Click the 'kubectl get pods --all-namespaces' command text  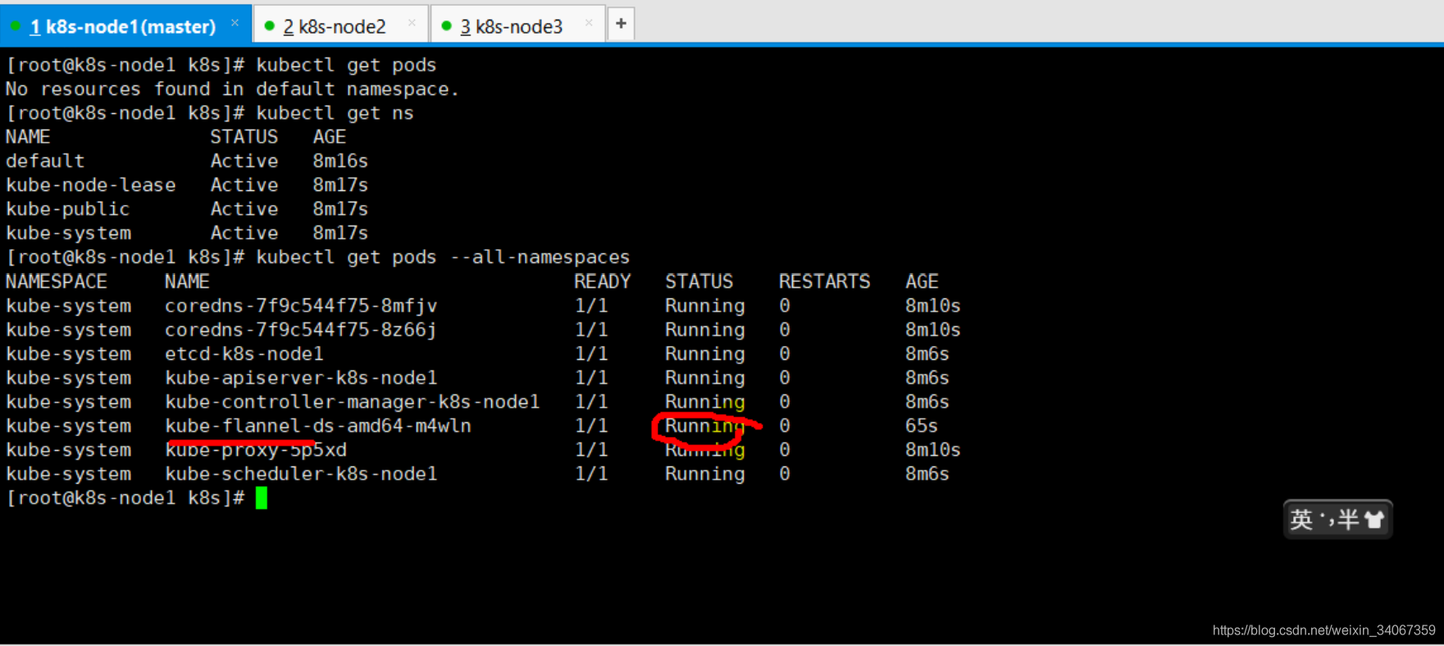(443, 257)
